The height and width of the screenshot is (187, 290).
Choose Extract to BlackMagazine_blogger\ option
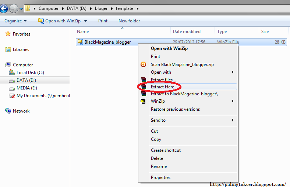[184, 94]
